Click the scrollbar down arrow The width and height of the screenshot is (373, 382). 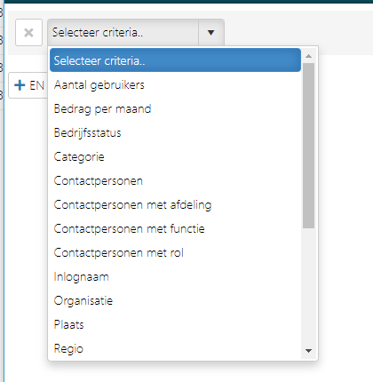click(x=308, y=351)
